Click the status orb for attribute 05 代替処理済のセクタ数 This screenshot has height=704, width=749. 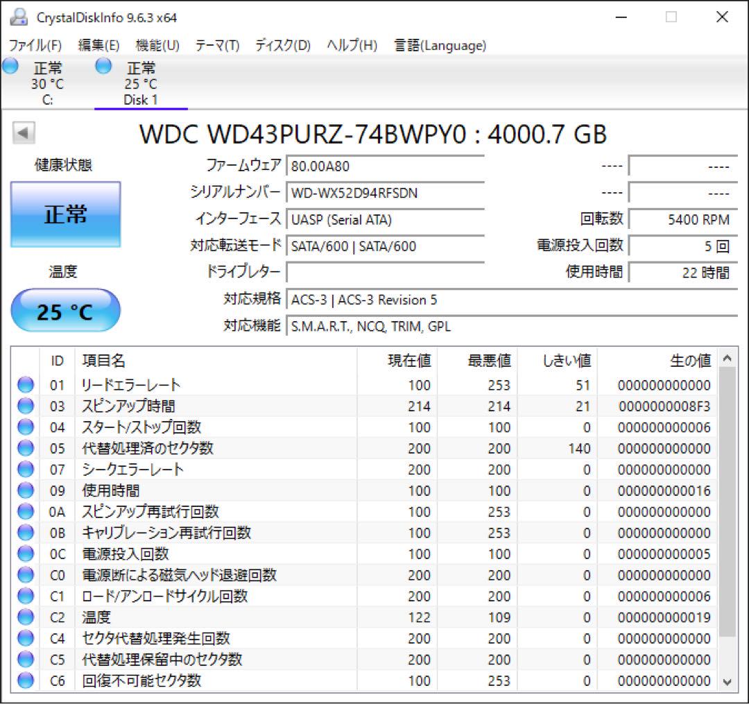point(26,448)
